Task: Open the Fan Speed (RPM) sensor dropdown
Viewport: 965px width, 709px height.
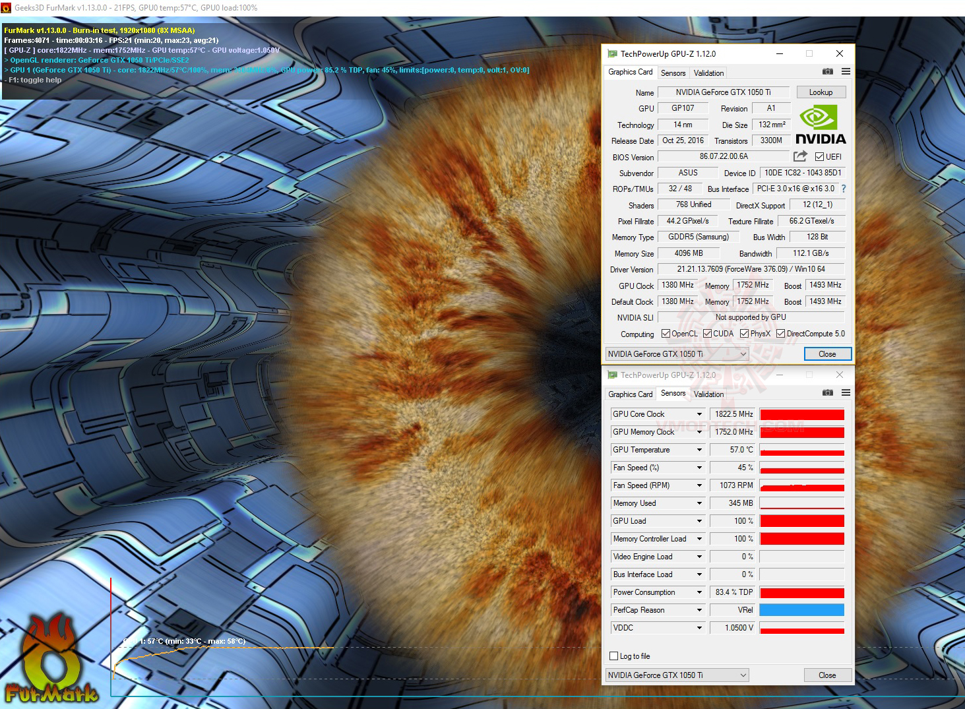Action: [699, 485]
